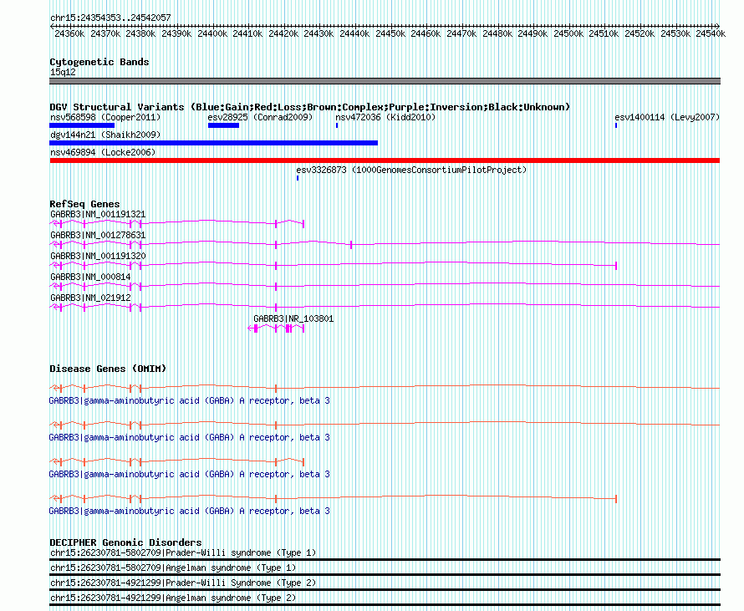
Task: Open the nsv469894 (Locke2006) label
Action: [103, 152]
